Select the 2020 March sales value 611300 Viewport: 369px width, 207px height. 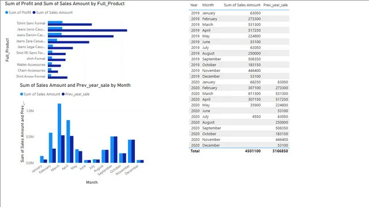tap(254, 94)
